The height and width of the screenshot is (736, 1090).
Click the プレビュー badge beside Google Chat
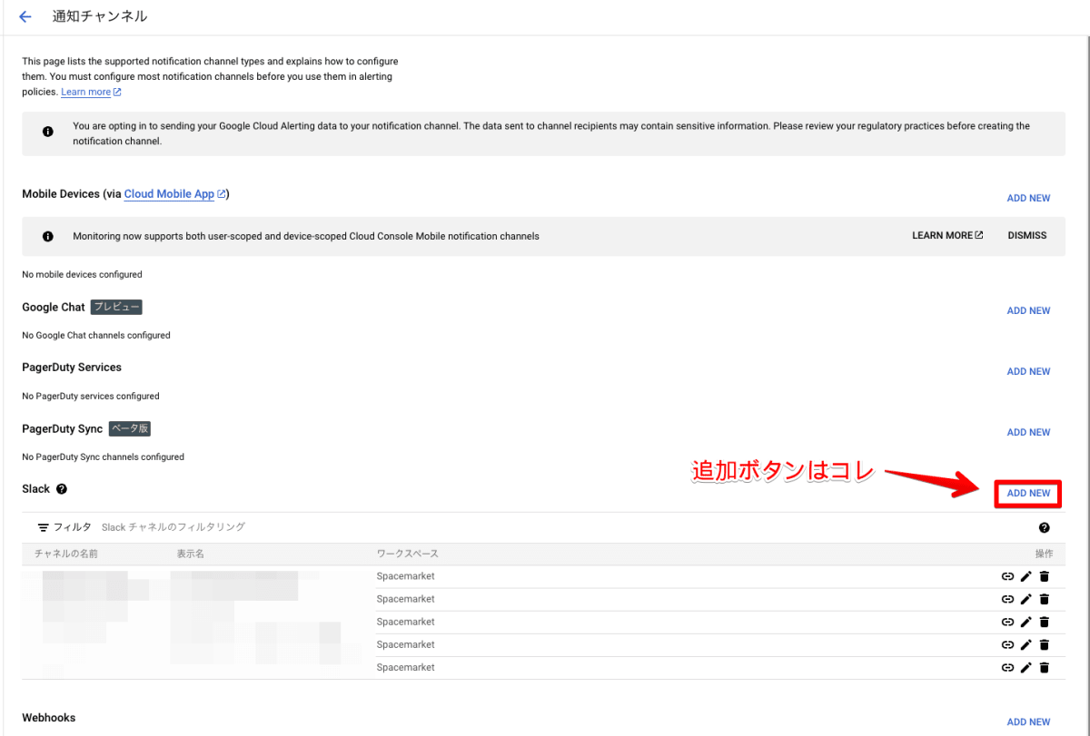point(116,308)
